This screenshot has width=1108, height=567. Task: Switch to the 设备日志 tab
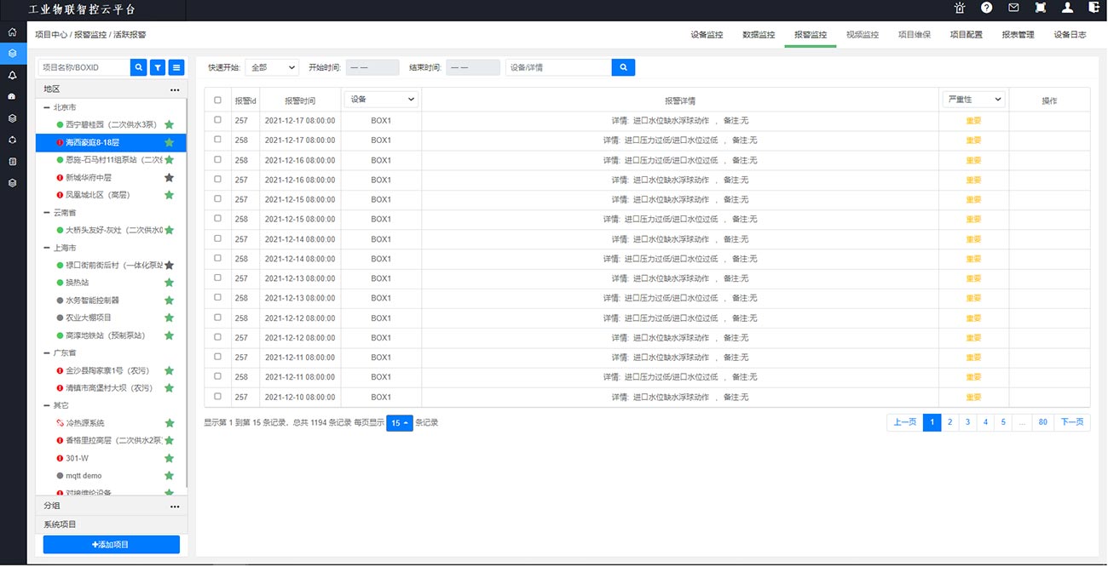(x=1070, y=35)
